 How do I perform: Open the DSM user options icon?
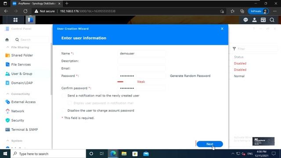pos(254,20)
